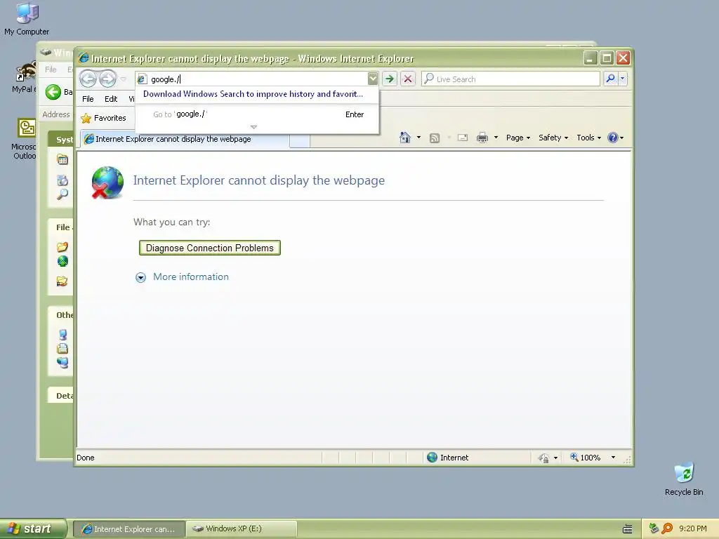Open the Tools command menu
The width and height of the screenshot is (719, 539).
click(589, 138)
